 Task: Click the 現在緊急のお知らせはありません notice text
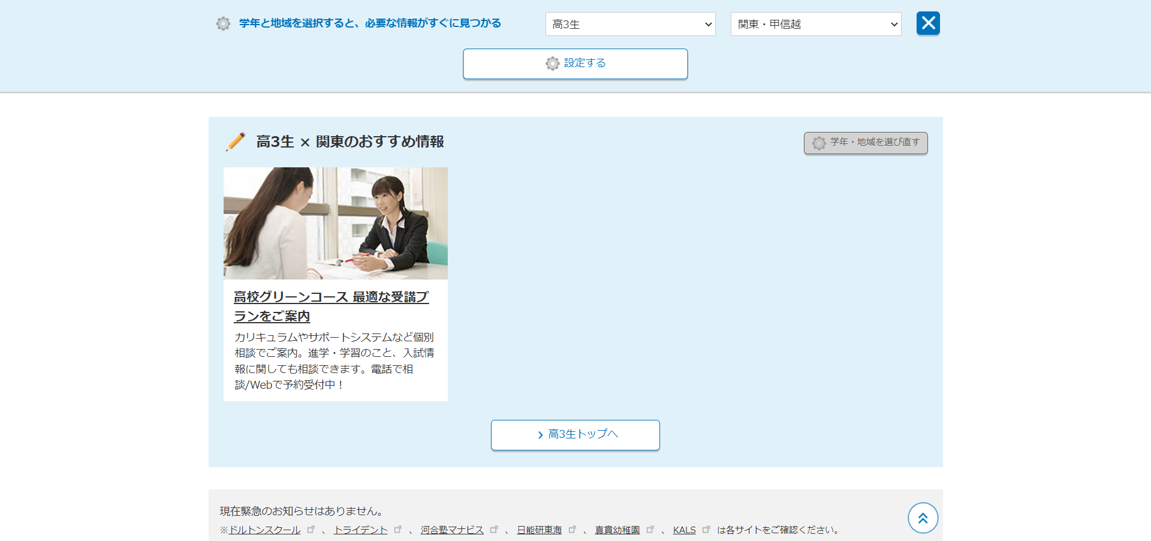(302, 511)
